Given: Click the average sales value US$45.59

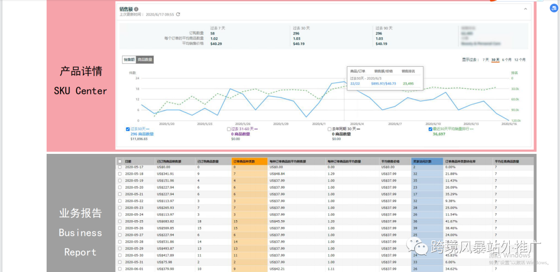Looking at the screenshot, I should (277, 221).
